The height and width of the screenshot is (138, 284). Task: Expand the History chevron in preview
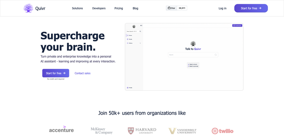pyautogui.click(x=140, y=43)
